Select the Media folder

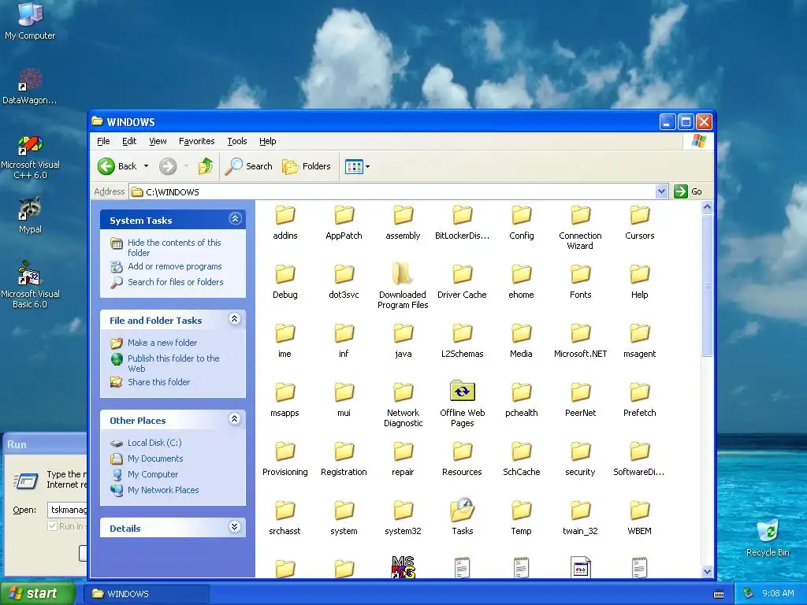pyautogui.click(x=522, y=340)
